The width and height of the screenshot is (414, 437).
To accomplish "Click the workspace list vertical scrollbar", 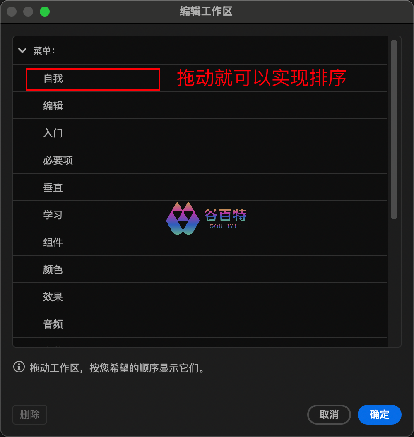I will pyautogui.click(x=394, y=130).
